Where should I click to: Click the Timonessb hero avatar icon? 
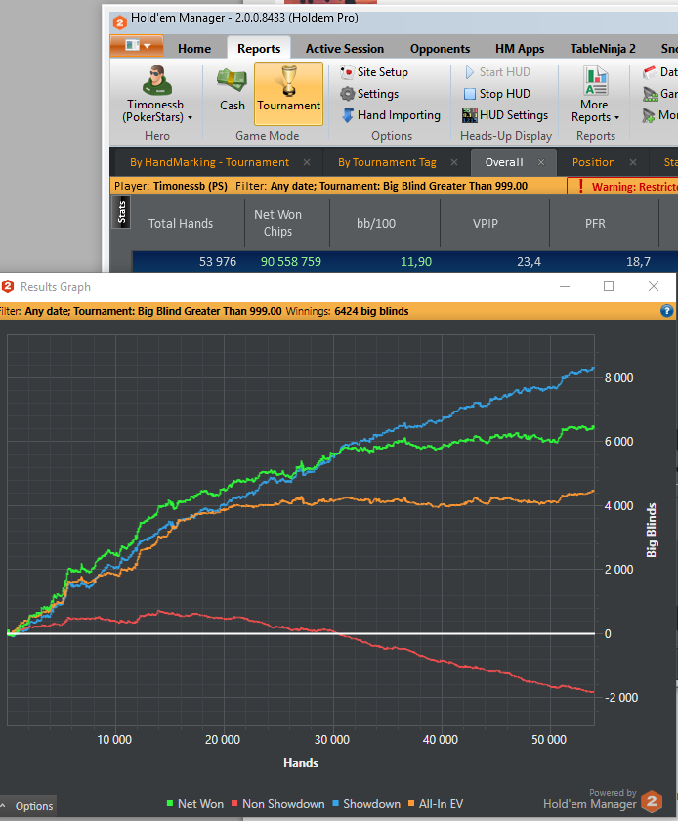click(156, 80)
